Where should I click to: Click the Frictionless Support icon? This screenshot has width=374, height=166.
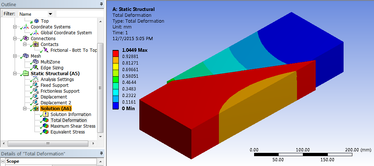[36, 91]
